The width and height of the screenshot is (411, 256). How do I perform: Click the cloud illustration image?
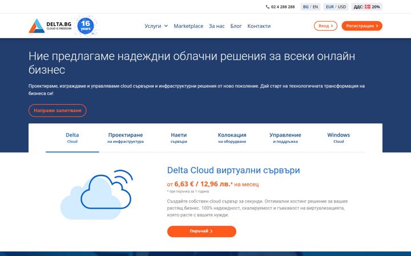96,195
